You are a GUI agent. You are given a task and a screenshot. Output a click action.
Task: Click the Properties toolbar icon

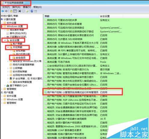(x=23, y=11)
